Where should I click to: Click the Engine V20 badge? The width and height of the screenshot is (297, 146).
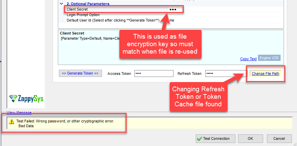[x=269, y=58]
